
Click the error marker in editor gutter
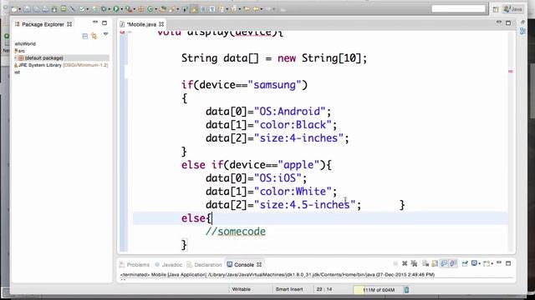click(123, 32)
